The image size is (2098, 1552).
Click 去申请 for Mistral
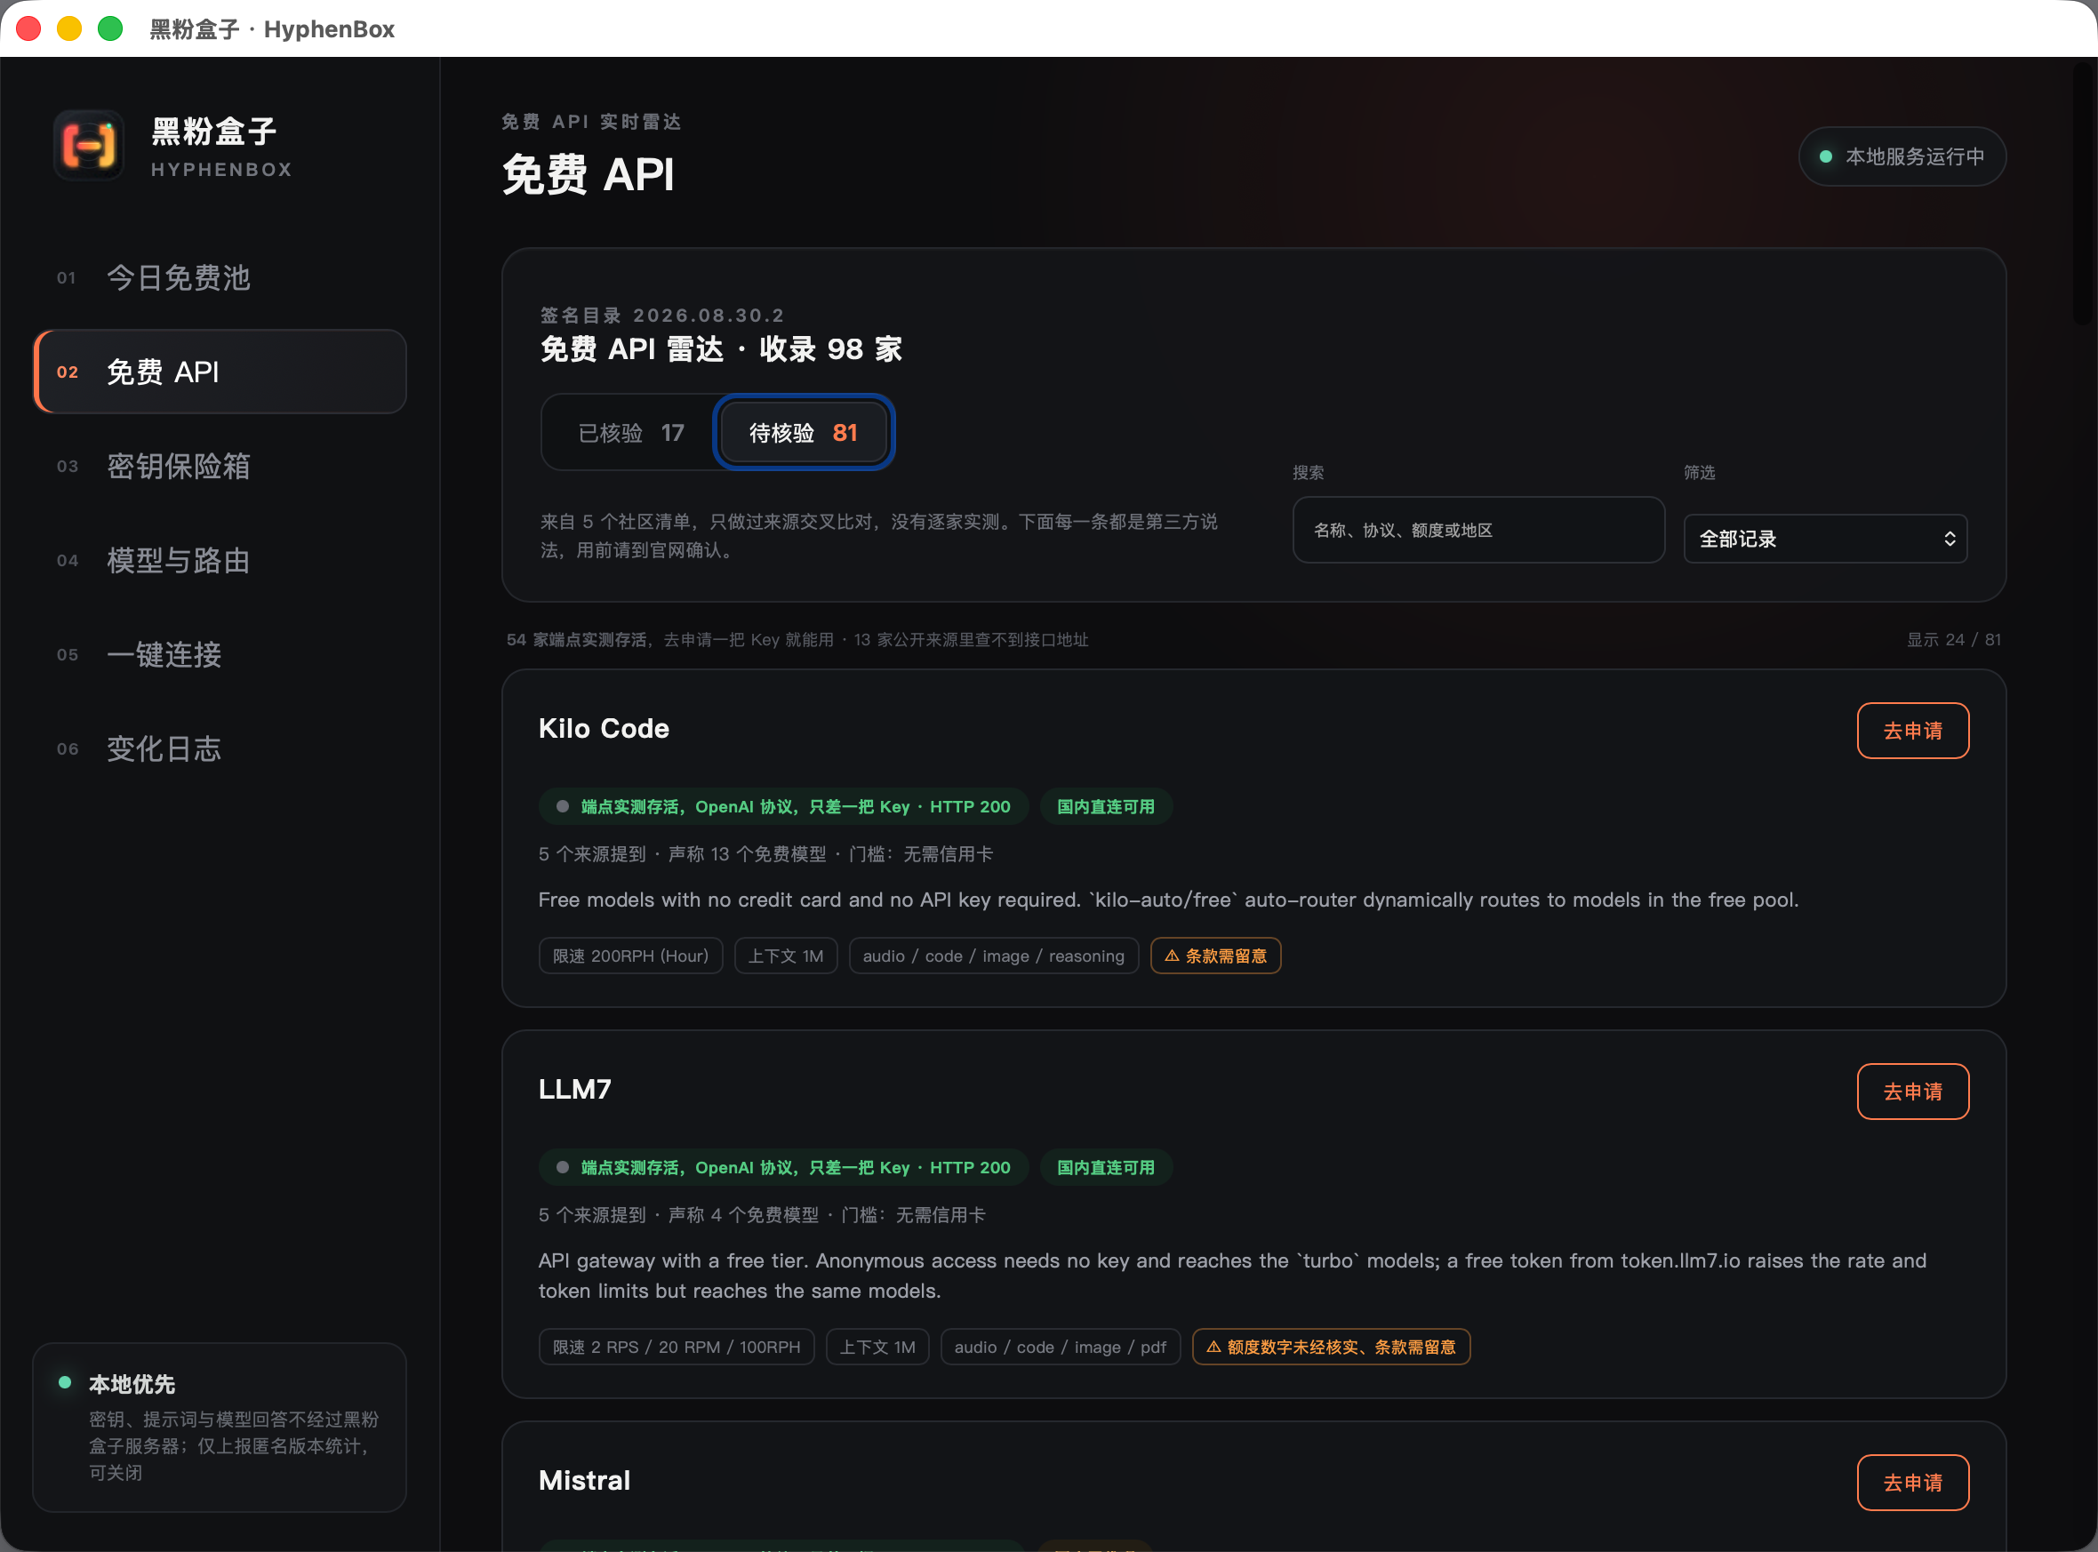pos(1912,1483)
